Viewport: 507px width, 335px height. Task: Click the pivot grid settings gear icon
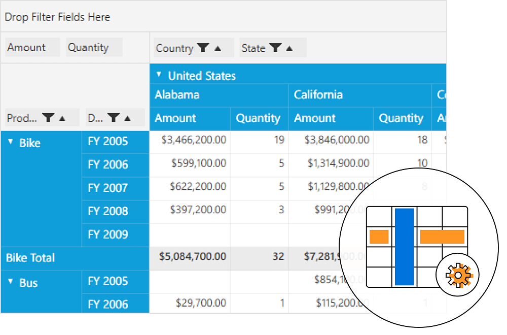click(x=458, y=275)
